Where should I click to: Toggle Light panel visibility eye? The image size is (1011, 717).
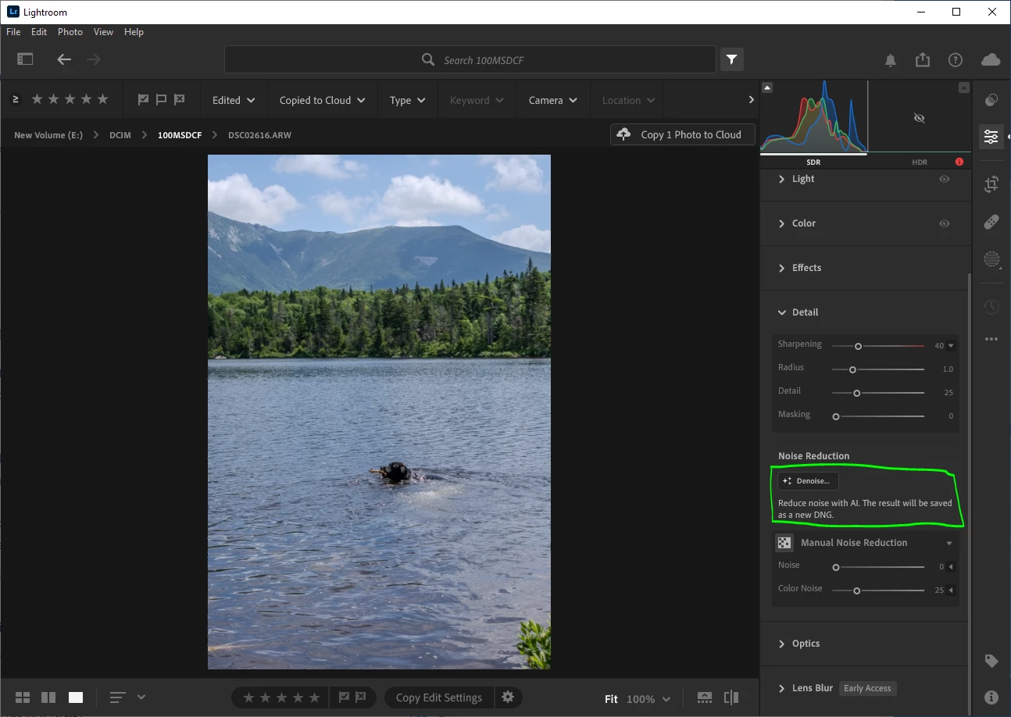click(945, 179)
